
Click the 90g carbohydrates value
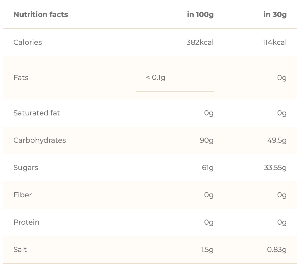click(x=206, y=140)
